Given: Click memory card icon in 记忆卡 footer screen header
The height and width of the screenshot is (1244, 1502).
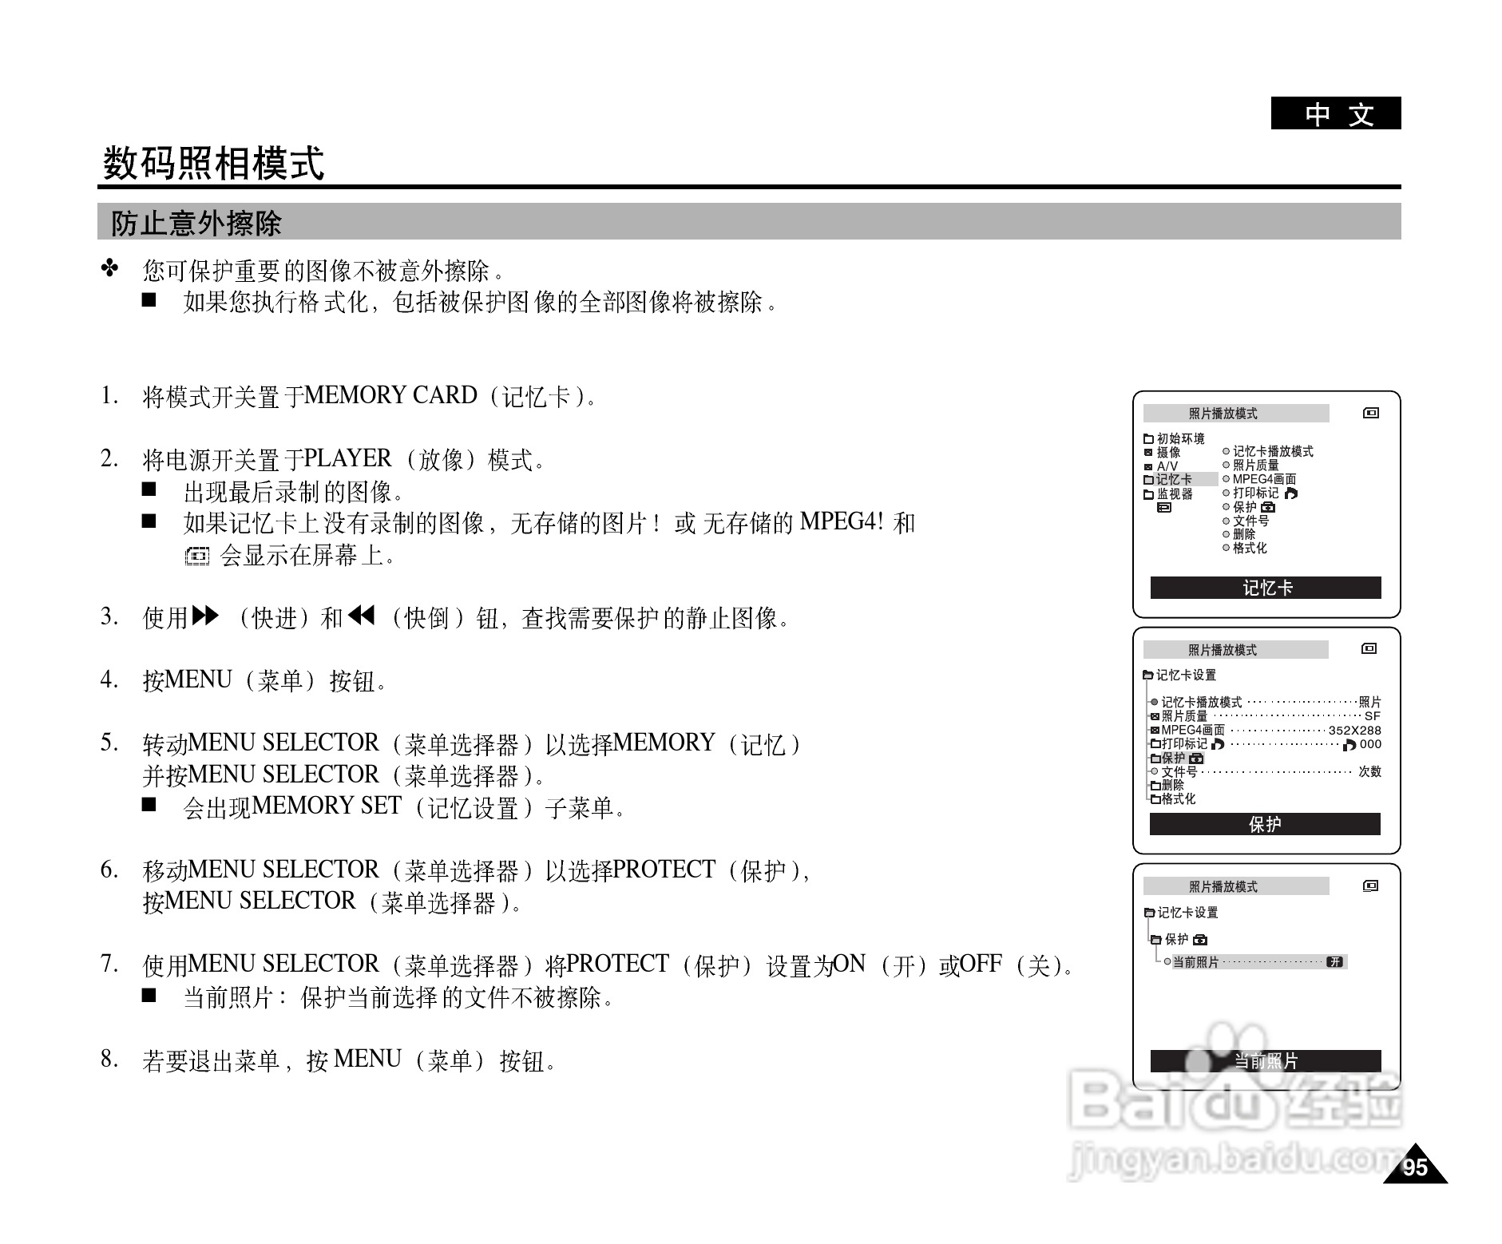Looking at the screenshot, I should [x=1370, y=413].
